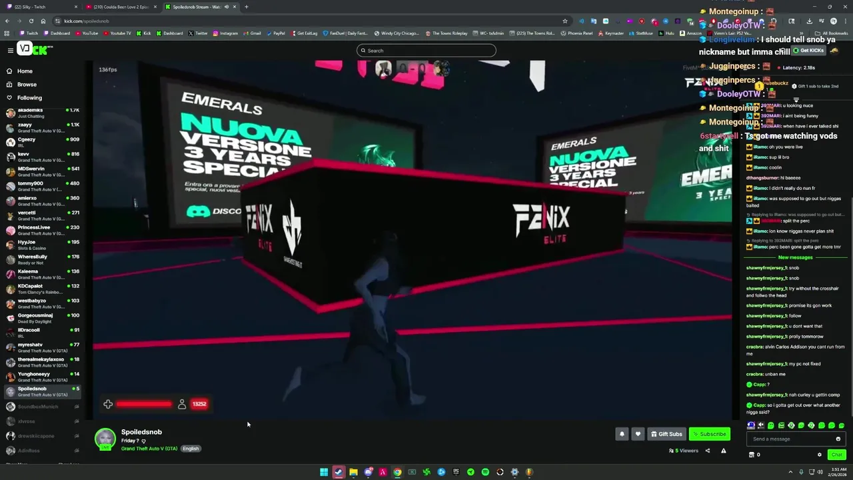Viewport: 853px width, 480px height.
Task: Open Following in Kick sidebar
Action: pyautogui.click(x=29, y=97)
